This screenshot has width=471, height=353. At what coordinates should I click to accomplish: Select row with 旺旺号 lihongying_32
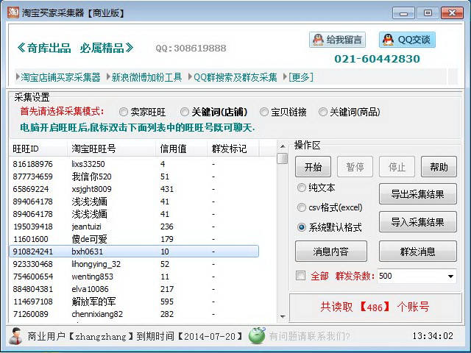(x=134, y=264)
